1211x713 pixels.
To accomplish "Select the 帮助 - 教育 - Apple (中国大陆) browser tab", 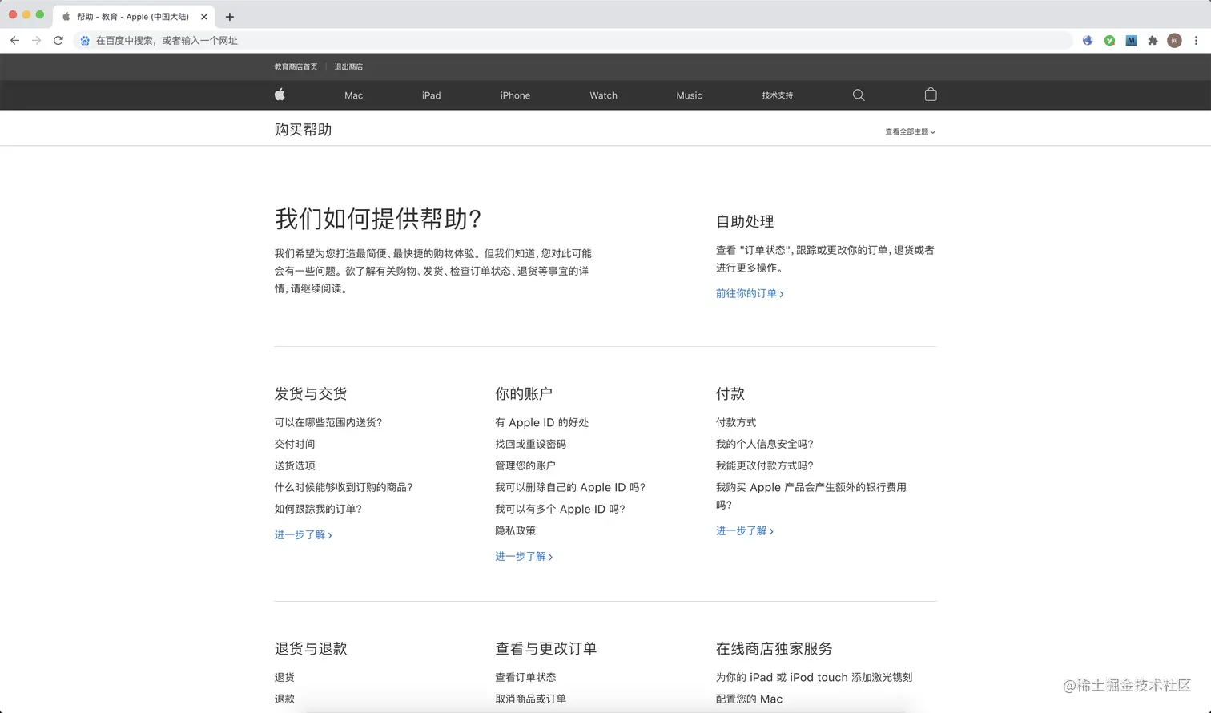I will pos(134,17).
